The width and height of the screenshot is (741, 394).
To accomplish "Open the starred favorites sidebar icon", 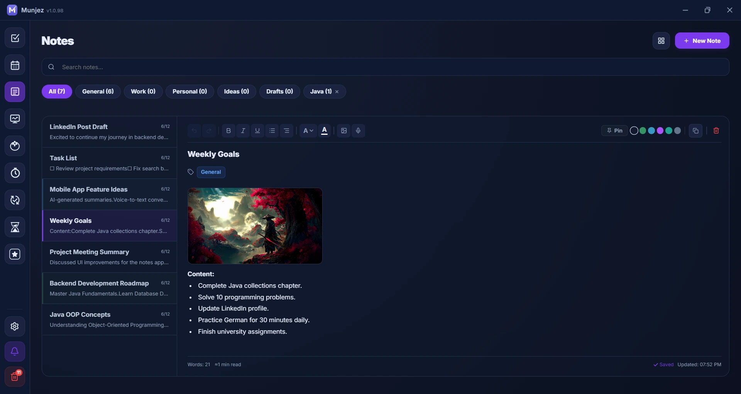I will click(15, 254).
